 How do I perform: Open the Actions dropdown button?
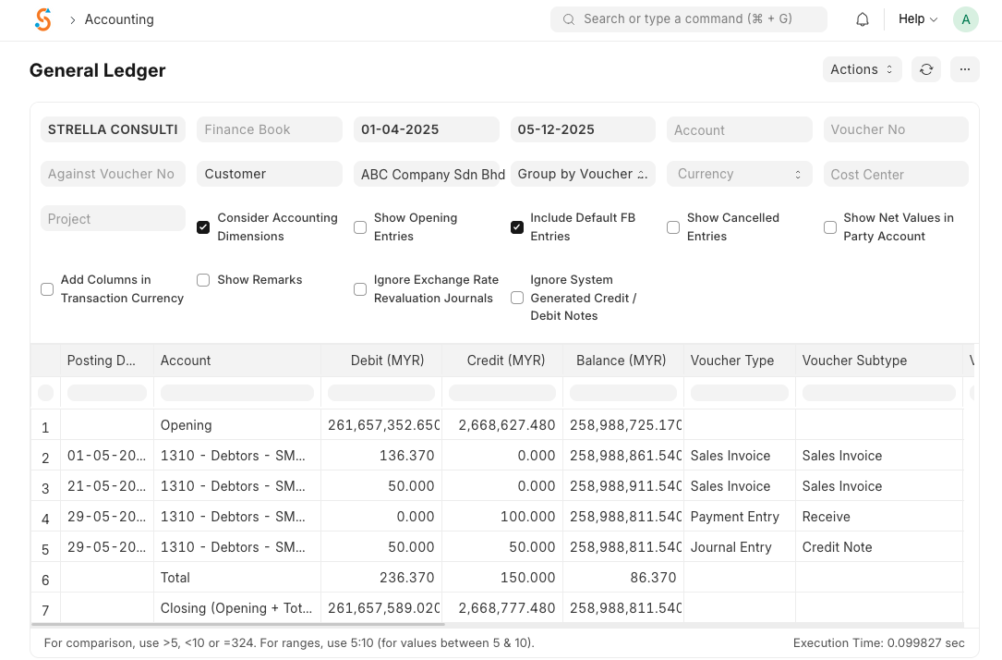pos(862,69)
